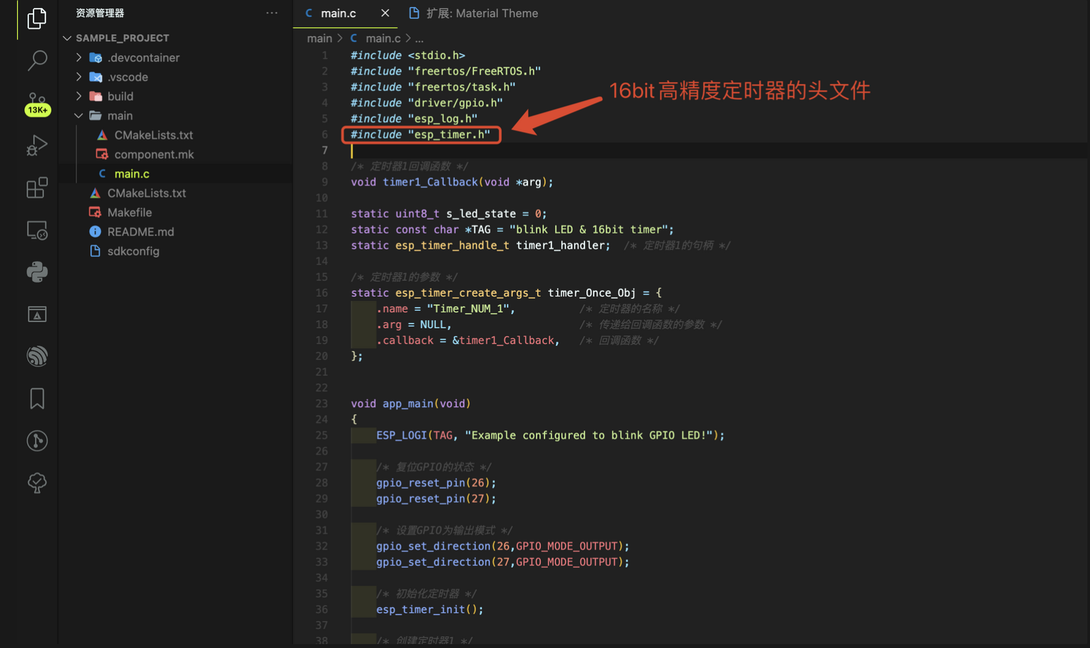Open the Search view in activity bar
Viewport: 1090px width, 648px height.
pyautogui.click(x=37, y=60)
